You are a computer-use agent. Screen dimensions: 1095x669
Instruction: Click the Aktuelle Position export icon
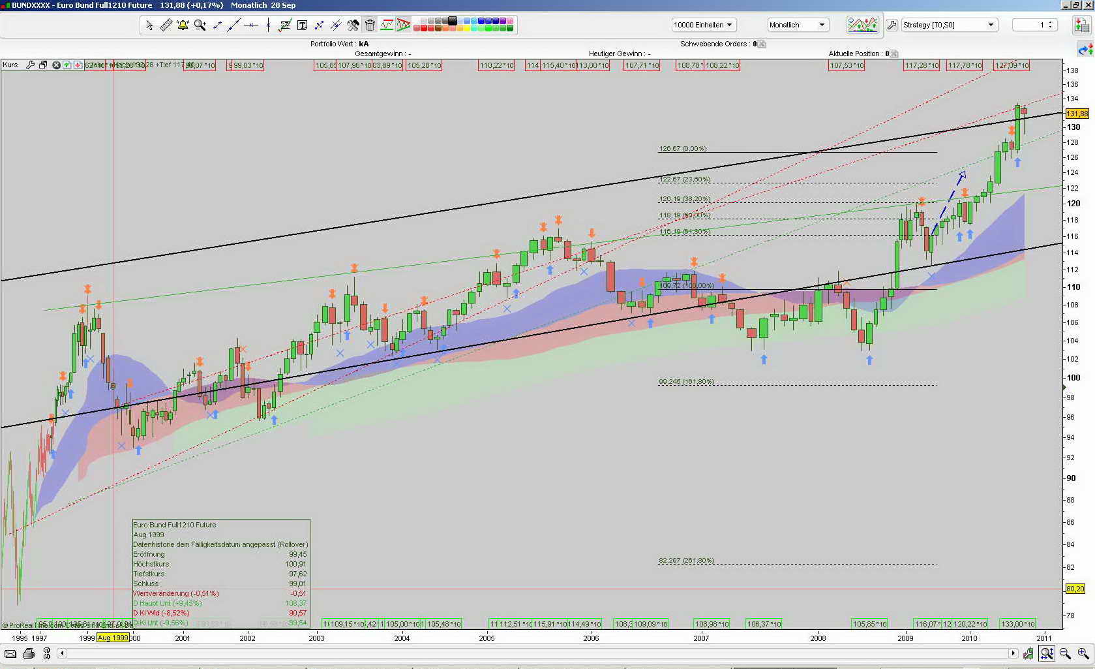[894, 54]
